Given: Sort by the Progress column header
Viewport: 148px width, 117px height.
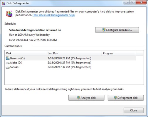Looking at the screenshot, I should click(x=119, y=53).
